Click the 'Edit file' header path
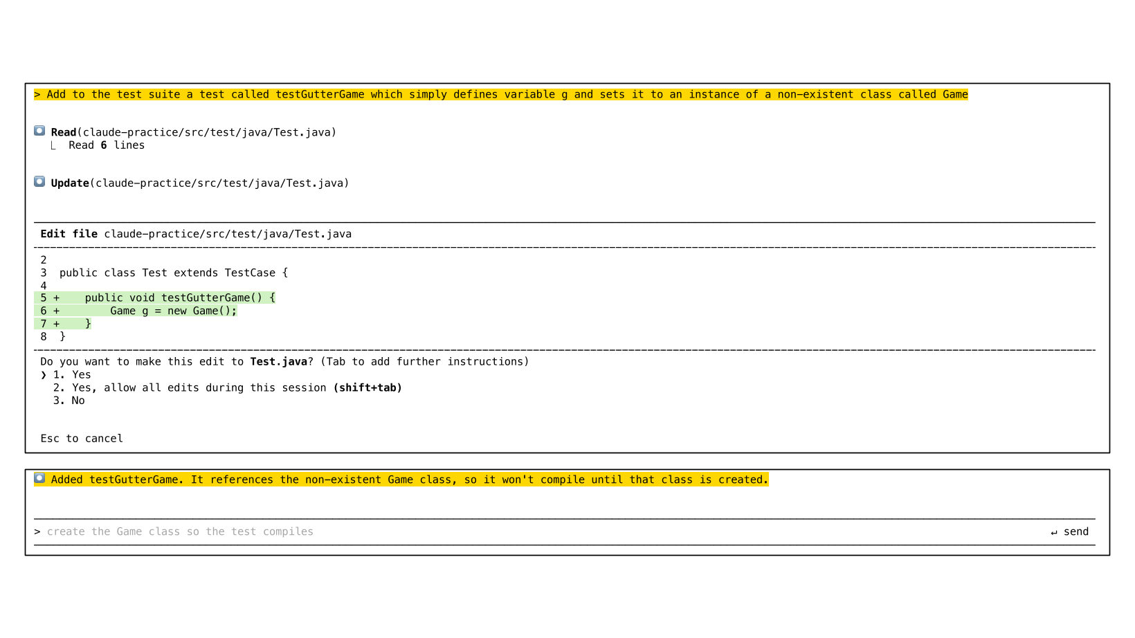The image size is (1135, 638). point(228,234)
